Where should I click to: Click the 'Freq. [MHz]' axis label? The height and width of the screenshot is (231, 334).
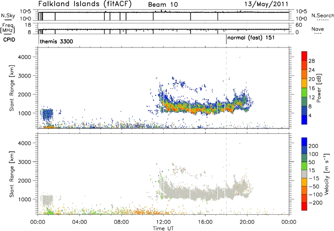coord(8,28)
